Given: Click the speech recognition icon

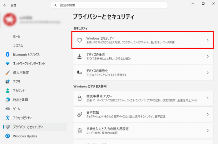Looking at the screenshot, I should 79,114.
